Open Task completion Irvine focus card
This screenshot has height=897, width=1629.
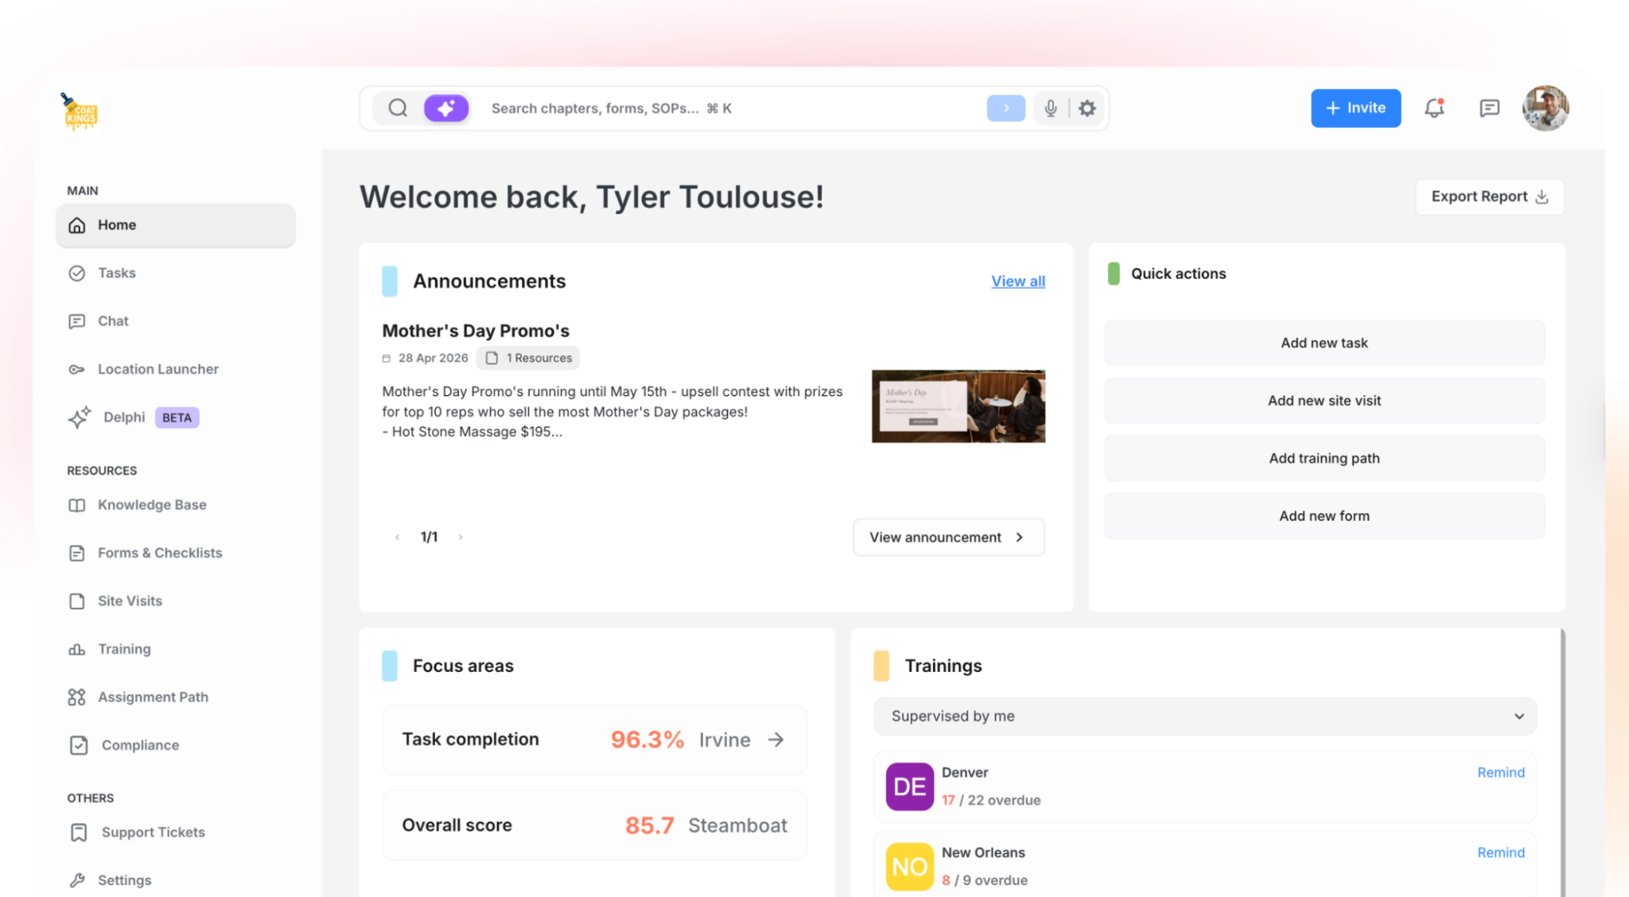594,740
